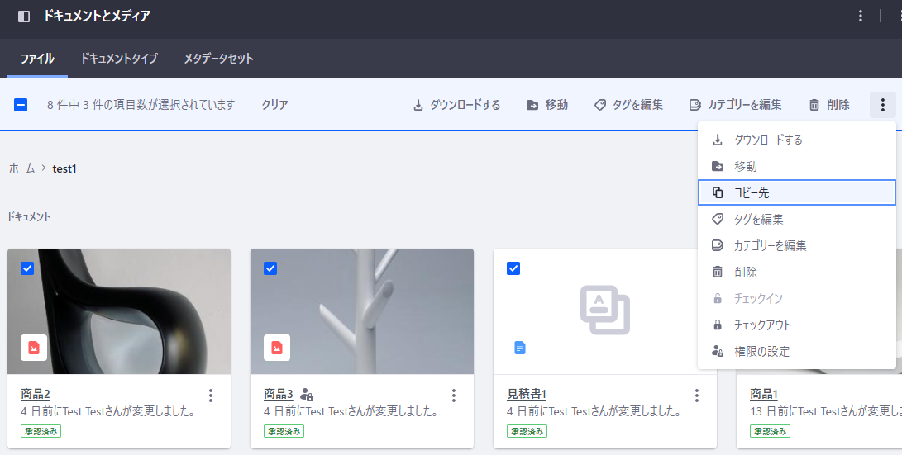Click the image type icon on 商品3
The image size is (902, 455).
(x=277, y=348)
